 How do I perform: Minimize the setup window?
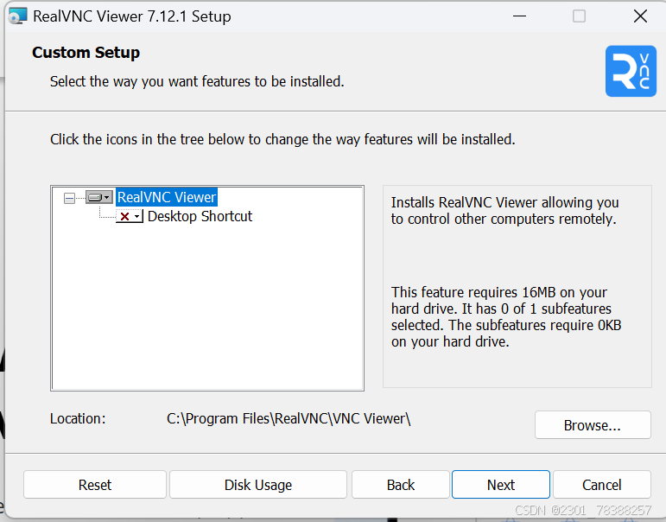pos(519,16)
